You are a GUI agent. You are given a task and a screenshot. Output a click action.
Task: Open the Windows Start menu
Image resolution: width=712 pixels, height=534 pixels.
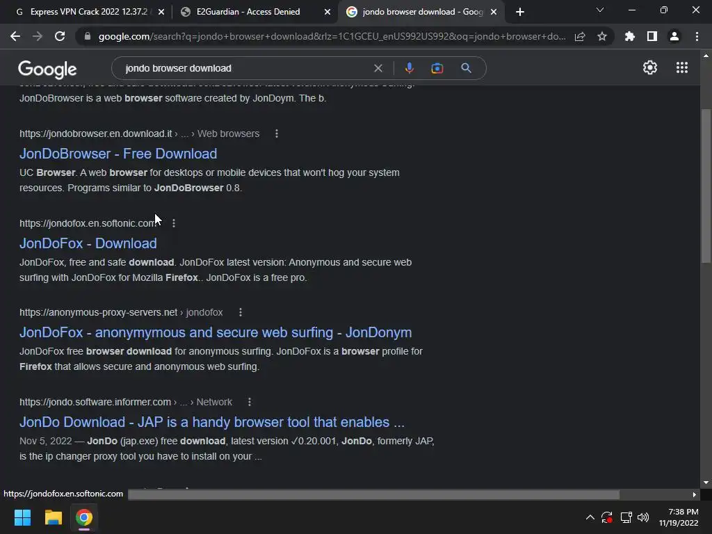click(x=22, y=517)
